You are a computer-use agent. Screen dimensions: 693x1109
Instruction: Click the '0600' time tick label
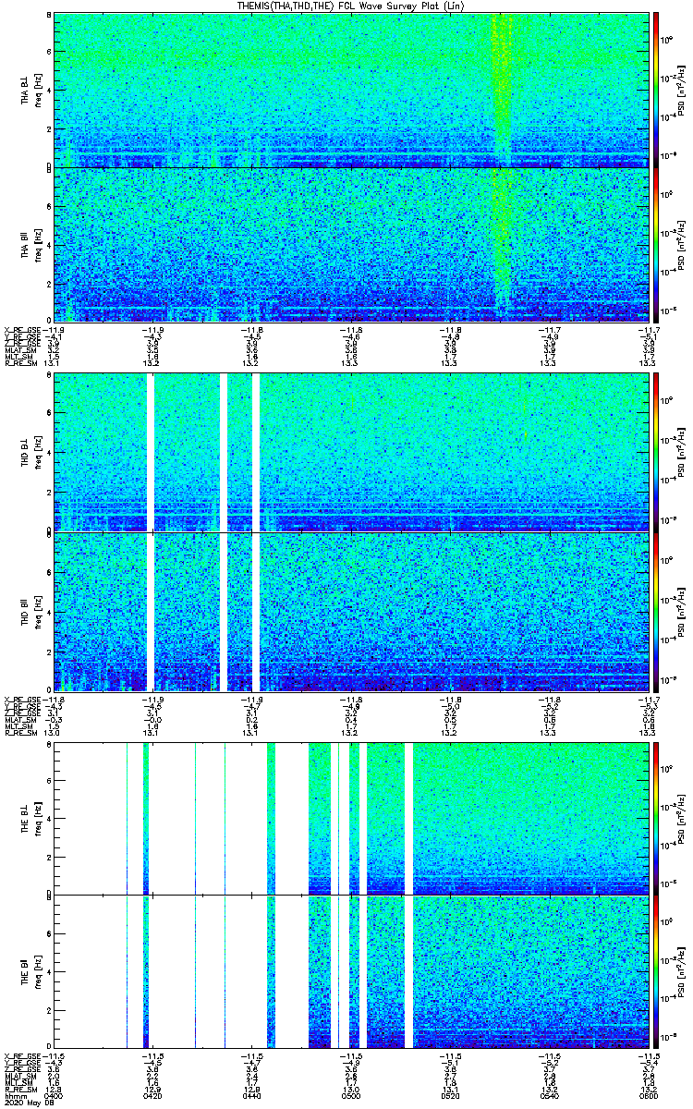tap(647, 1096)
